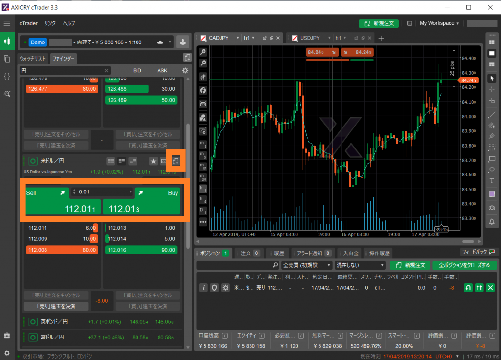Viewport: 501px width, 360px height.
Task: Click the Sell 112.011 button
Action: pyautogui.click(x=63, y=201)
